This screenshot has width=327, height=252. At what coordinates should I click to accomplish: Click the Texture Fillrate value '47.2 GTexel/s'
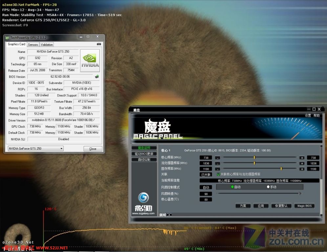point(87,101)
